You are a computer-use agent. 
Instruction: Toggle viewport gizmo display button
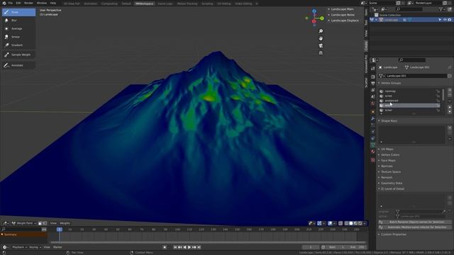[x=319, y=223]
